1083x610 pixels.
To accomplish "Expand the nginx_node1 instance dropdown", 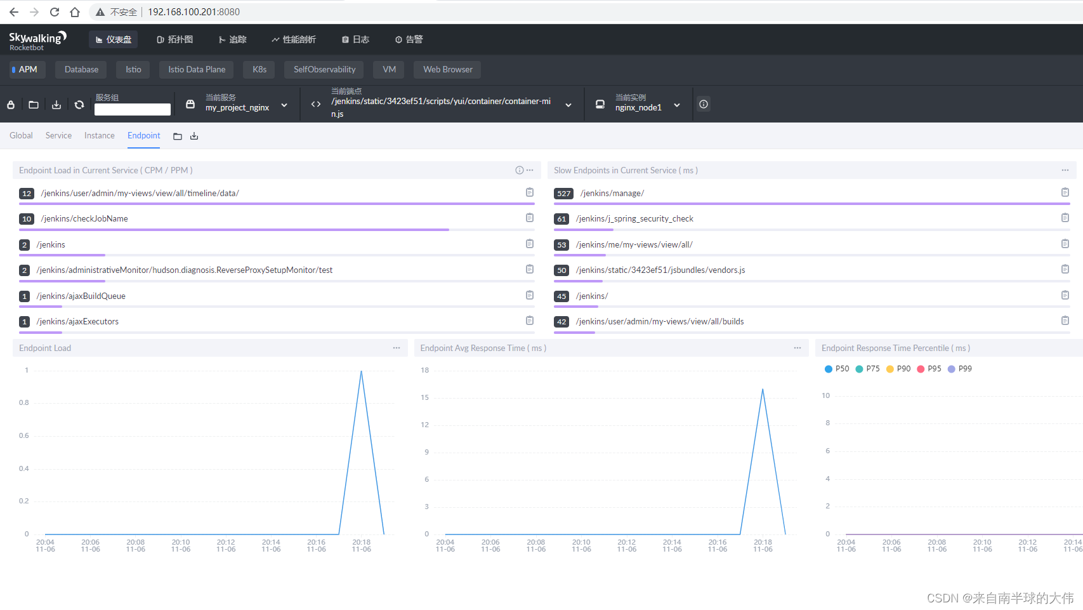I will (x=677, y=105).
